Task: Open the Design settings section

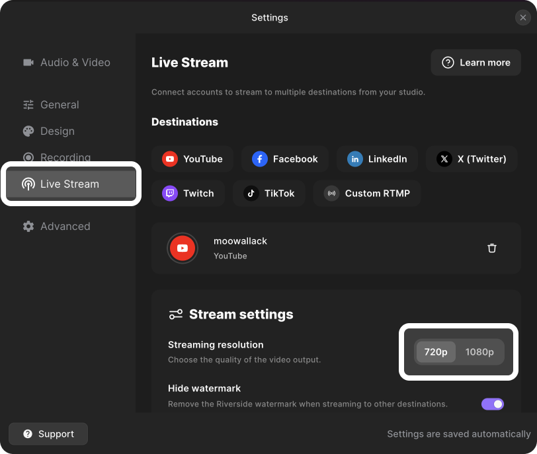Action: point(57,131)
